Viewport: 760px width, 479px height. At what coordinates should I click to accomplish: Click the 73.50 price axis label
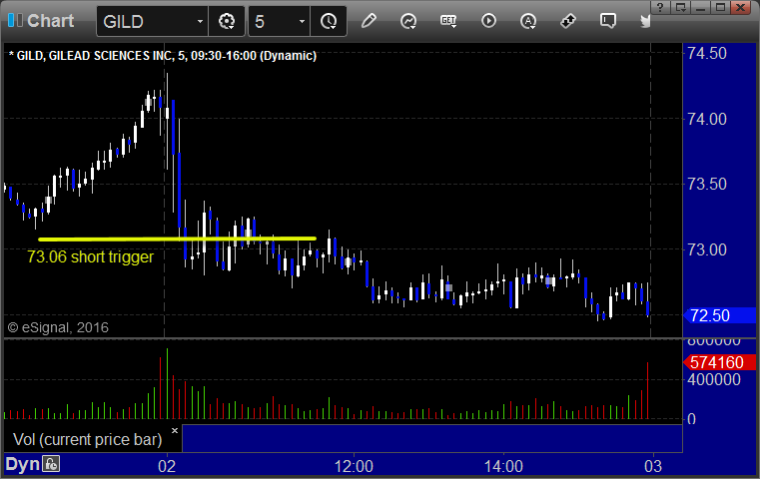(707, 184)
